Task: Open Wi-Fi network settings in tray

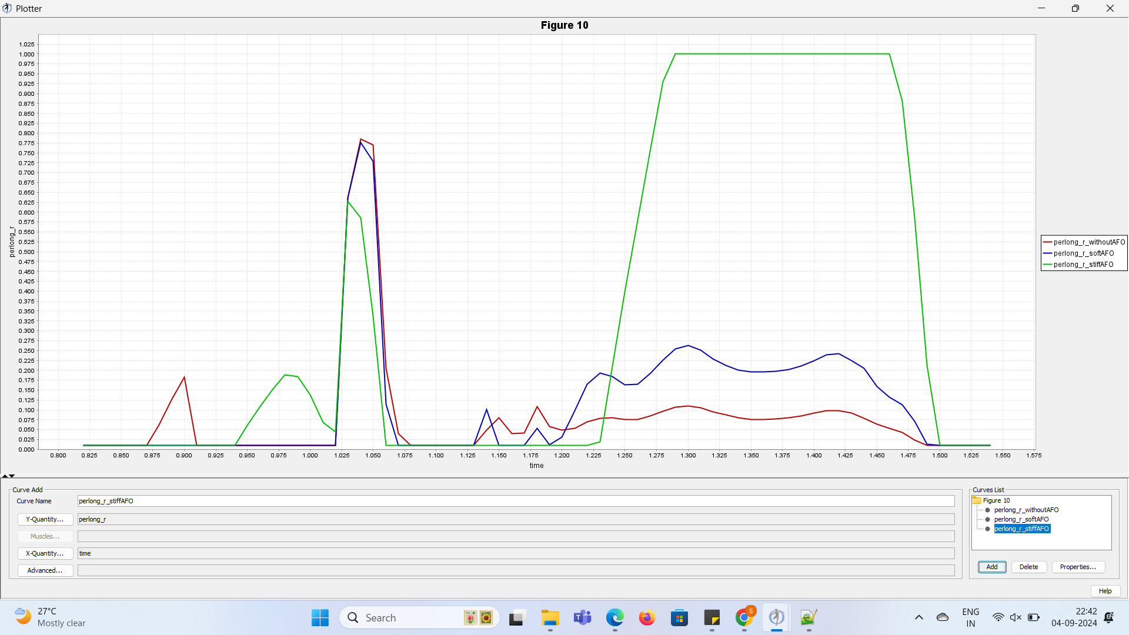Action: (998, 617)
